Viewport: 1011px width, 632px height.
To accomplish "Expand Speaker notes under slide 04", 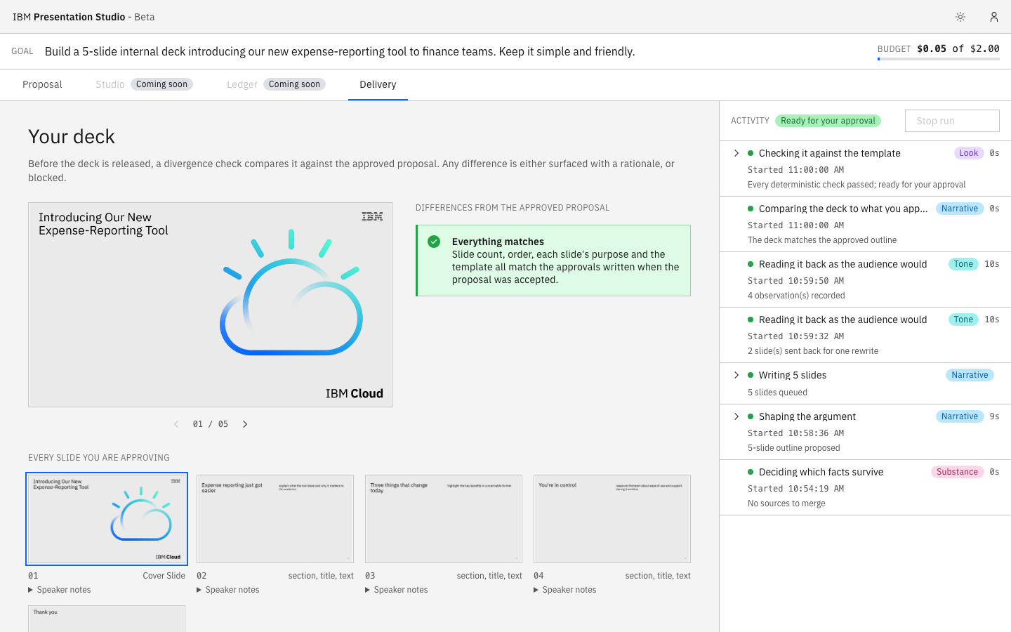I will [565, 590].
